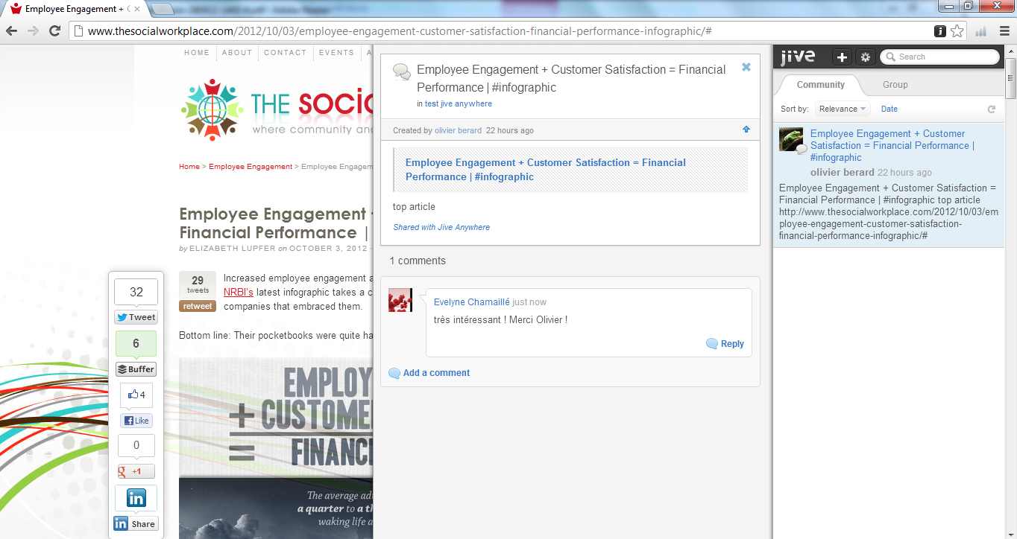
Task: Open Jive settings gear icon
Action: tap(865, 57)
